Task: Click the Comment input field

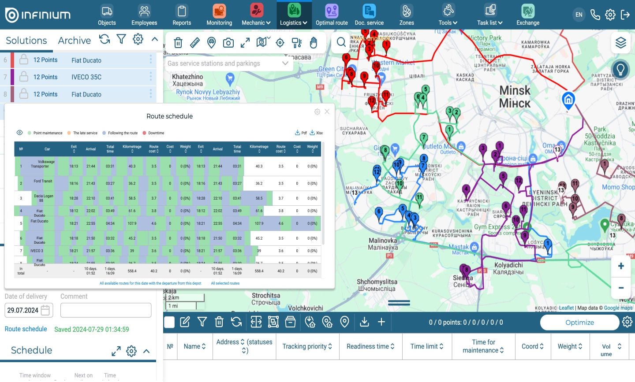Action: click(106, 310)
